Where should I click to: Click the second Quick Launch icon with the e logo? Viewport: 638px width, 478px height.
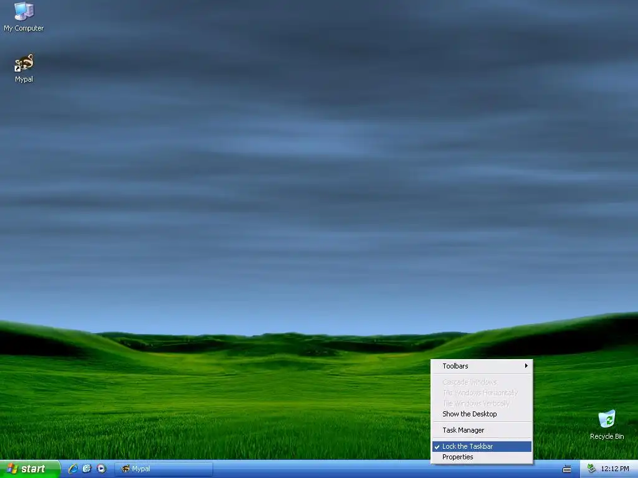click(x=87, y=469)
